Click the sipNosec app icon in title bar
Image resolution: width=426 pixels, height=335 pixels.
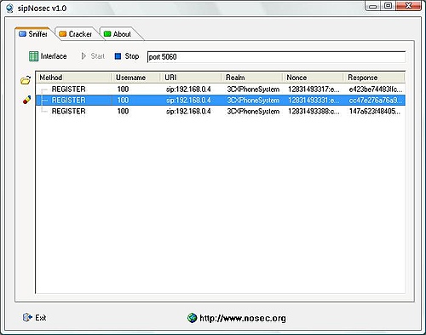pos(9,9)
